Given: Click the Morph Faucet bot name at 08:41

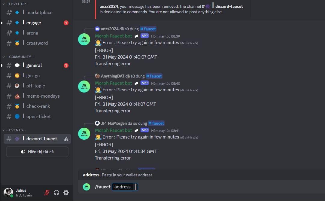Looking at the screenshot, I should coord(113,130).
